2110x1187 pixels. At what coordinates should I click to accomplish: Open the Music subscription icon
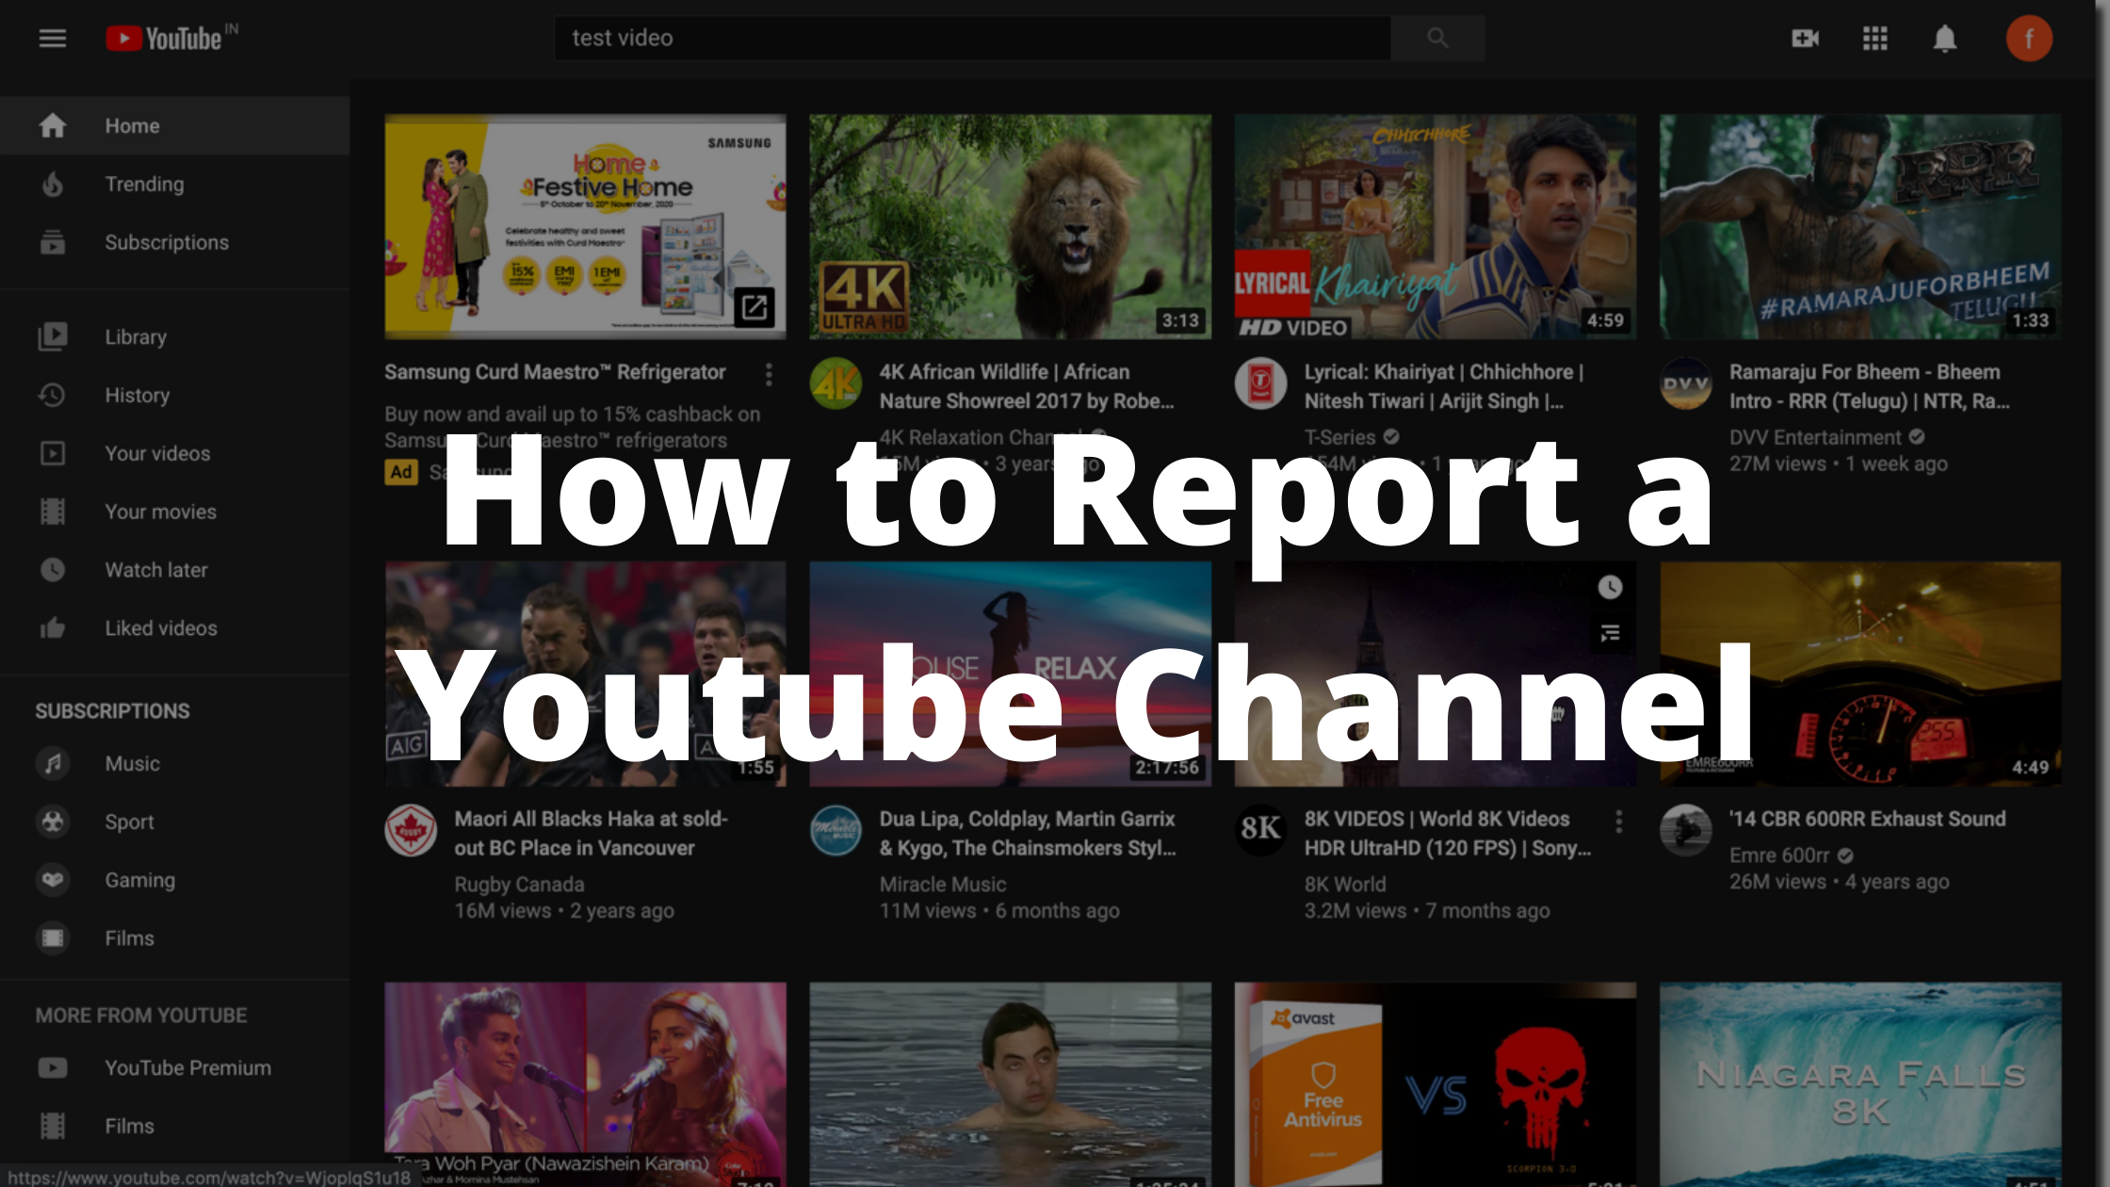[53, 763]
